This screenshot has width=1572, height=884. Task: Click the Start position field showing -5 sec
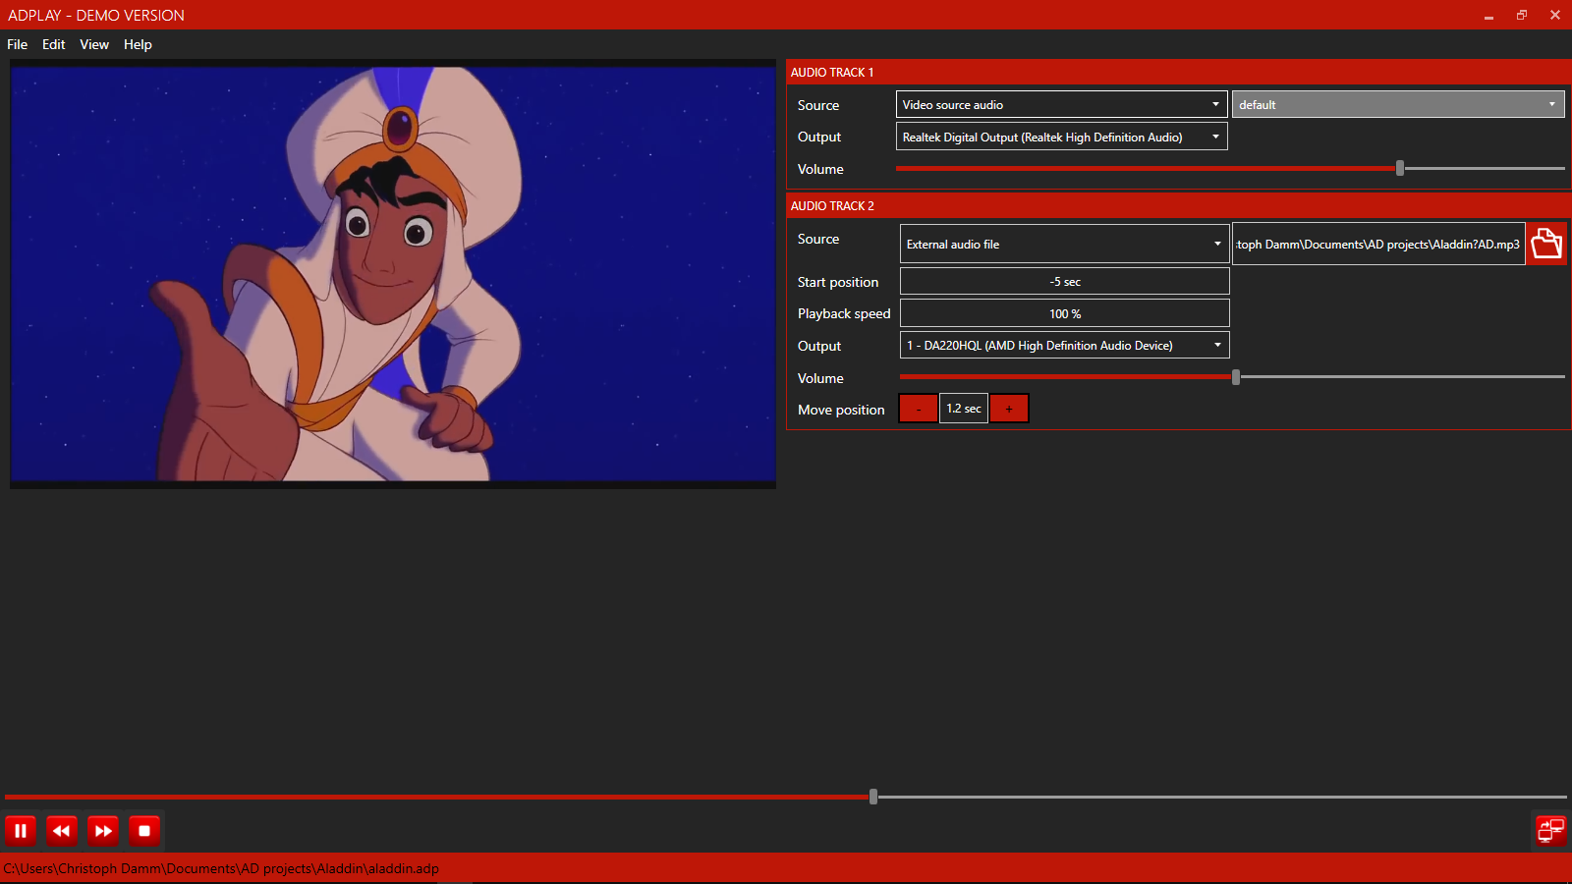[x=1064, y=281]
